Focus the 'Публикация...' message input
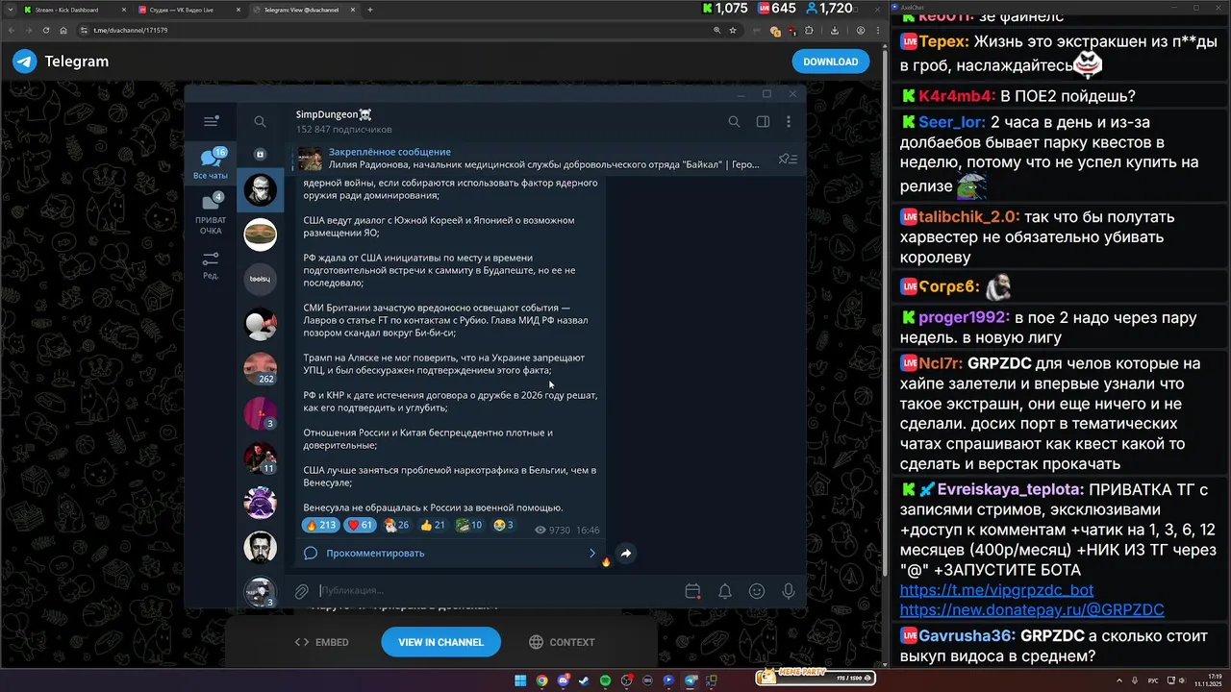1231x692 pixels. pos(495,590)
